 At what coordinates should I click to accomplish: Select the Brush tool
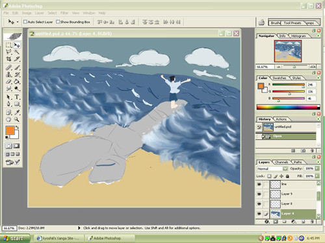click(17, 67)
